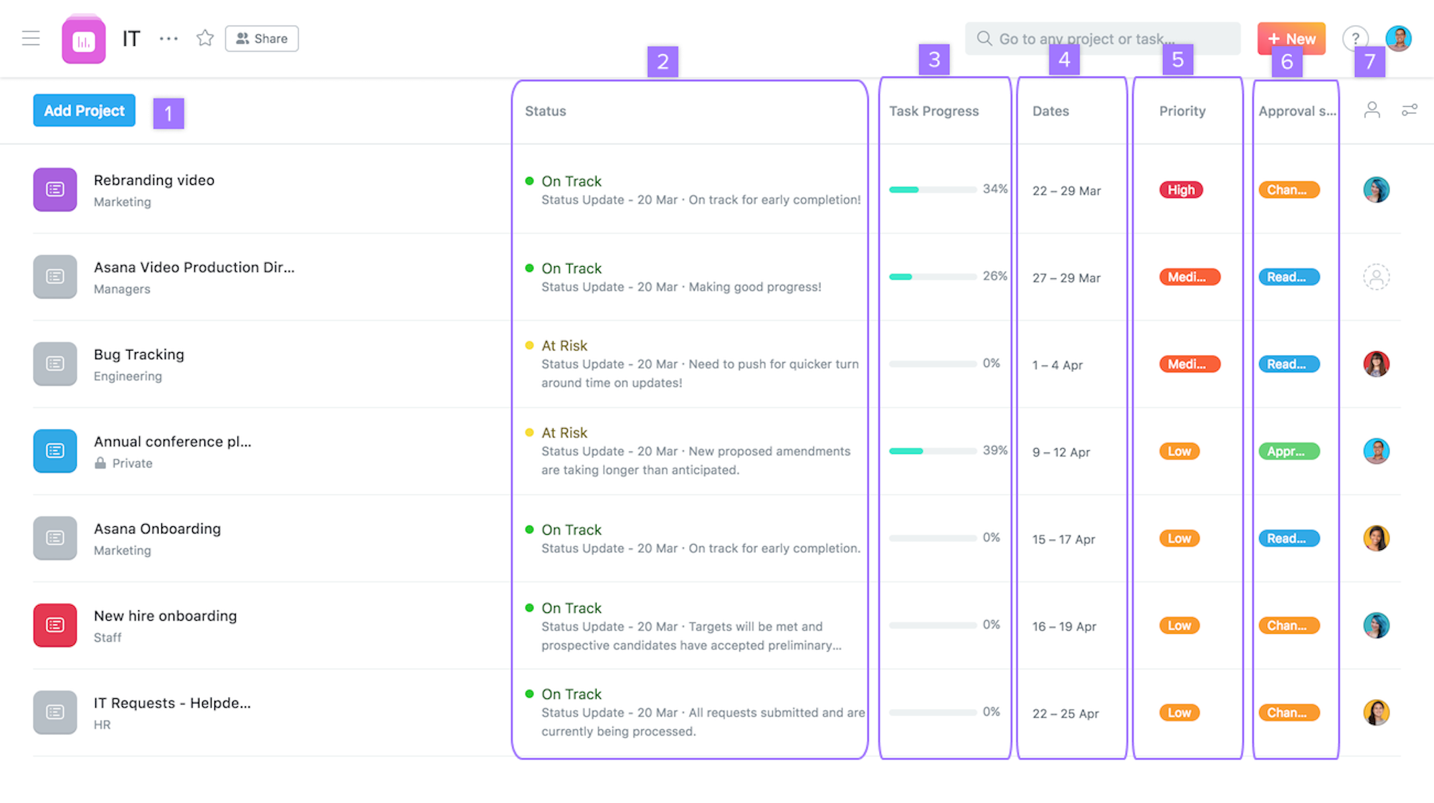1434x803 pixels.
Task: Select the Share button
Action: pos(261,37)
